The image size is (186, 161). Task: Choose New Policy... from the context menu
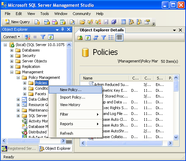[75, 90]
